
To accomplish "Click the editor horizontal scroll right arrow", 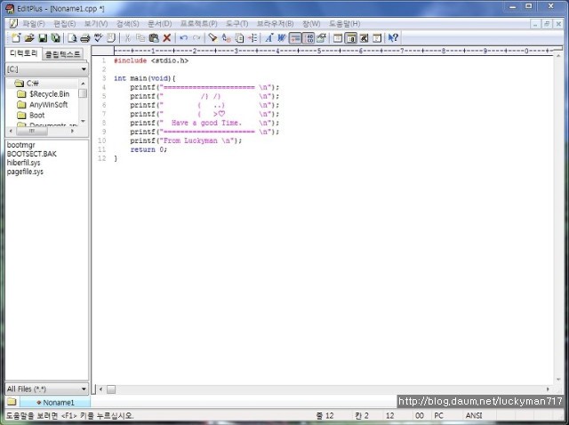I will (x=548, y=389).
